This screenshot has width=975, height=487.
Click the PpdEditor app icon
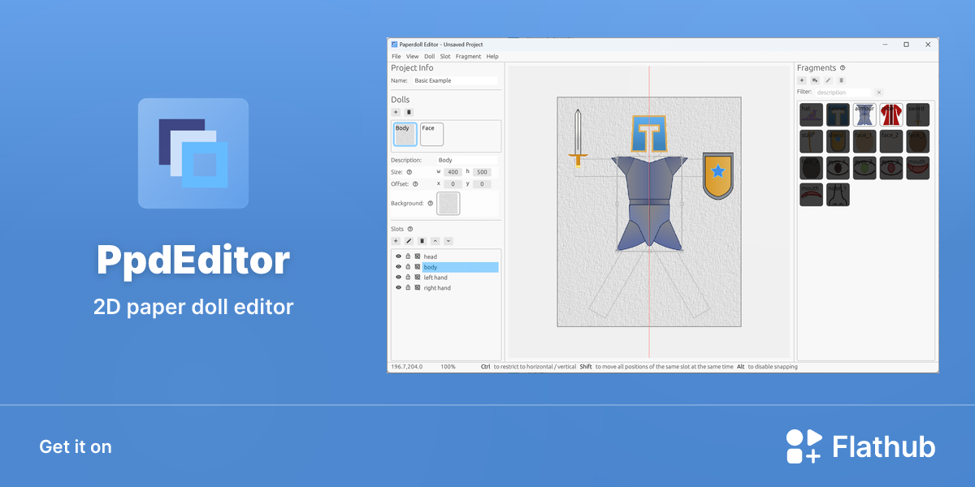(x=193, y=153)
